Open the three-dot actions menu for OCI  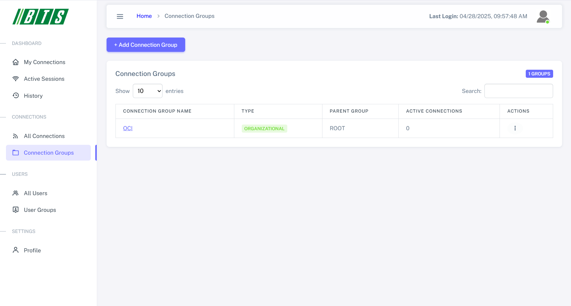click(515, 128)
